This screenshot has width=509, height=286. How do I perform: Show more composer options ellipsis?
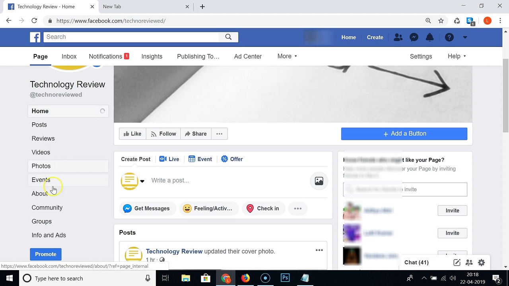(298, 209)
